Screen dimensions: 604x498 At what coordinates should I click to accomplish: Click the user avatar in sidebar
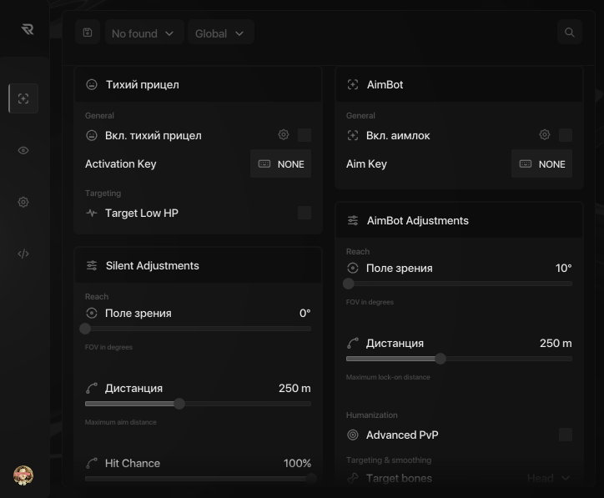tap(23, 475)
